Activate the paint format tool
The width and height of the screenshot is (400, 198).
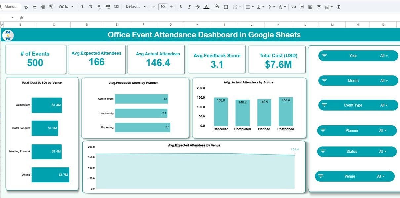(x=51, y=7)
